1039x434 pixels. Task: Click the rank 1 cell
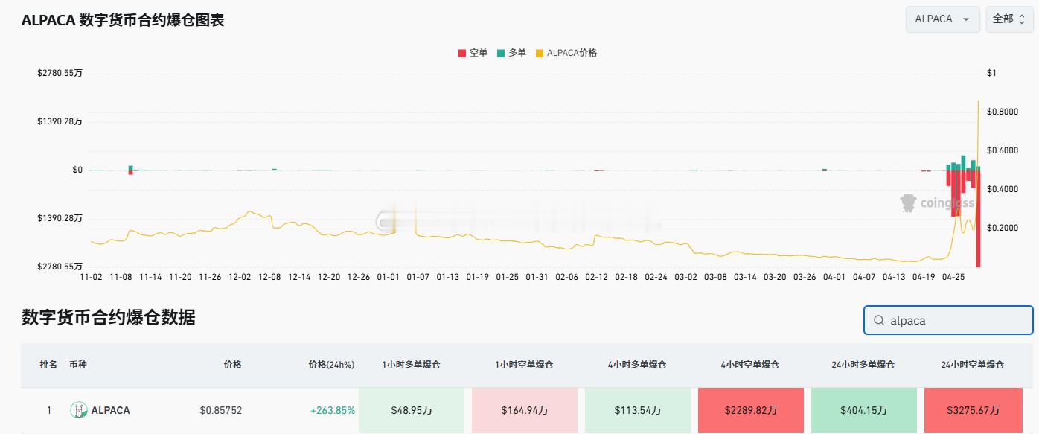tap(49, 410)
